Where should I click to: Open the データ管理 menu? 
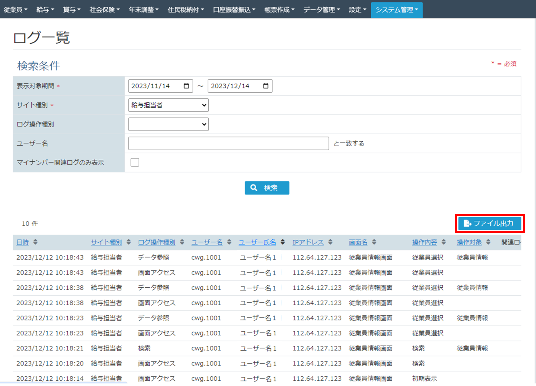(322, 10)
